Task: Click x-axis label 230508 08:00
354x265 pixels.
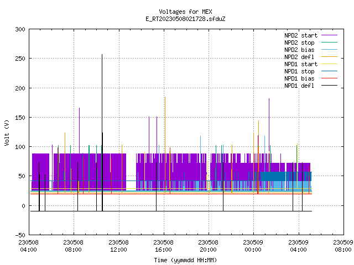Action: 74,246
